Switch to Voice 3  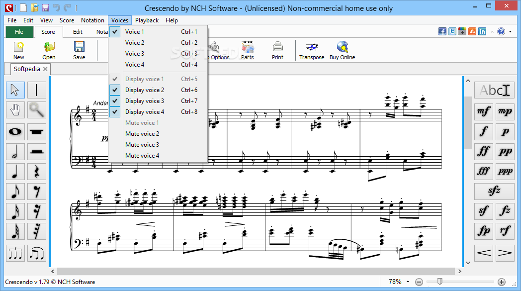(158, 54)
